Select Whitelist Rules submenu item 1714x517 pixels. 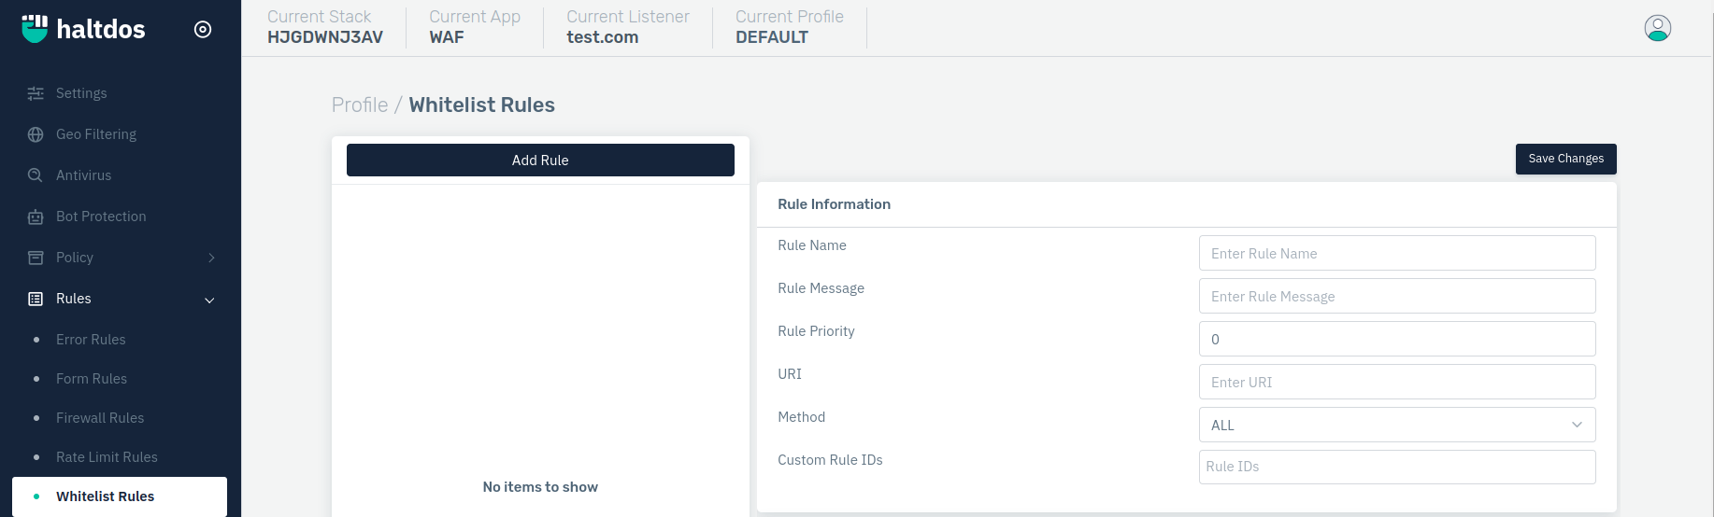click(120, 496)
